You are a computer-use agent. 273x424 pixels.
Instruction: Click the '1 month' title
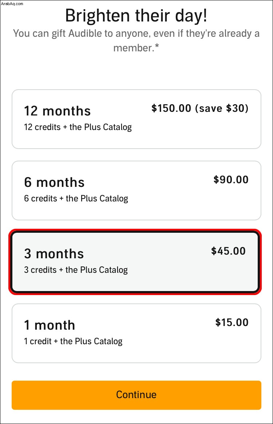(50, 325)
